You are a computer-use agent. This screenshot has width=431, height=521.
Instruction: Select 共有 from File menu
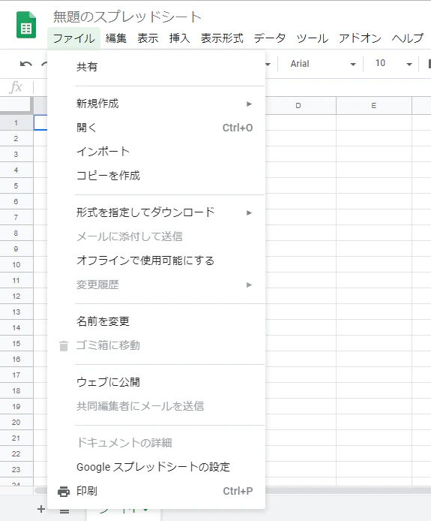(x=156, y=67)
